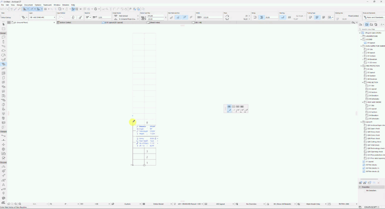Screen dimensions: 385x209
Task: Click the pencil icon in the pet palette bottom row
Action: click(x=229, y=110)
